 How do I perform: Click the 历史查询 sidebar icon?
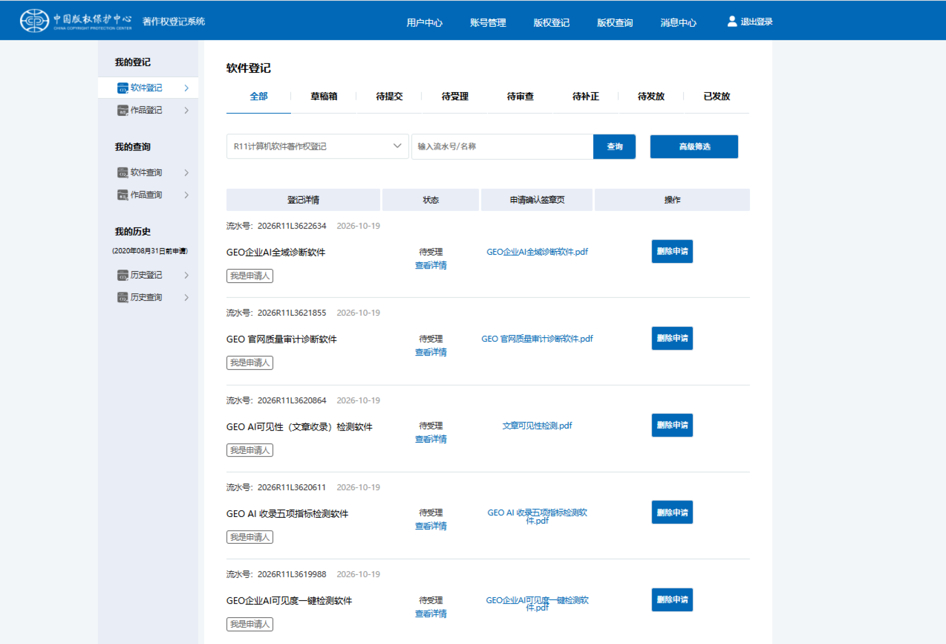tap(122, 297)
